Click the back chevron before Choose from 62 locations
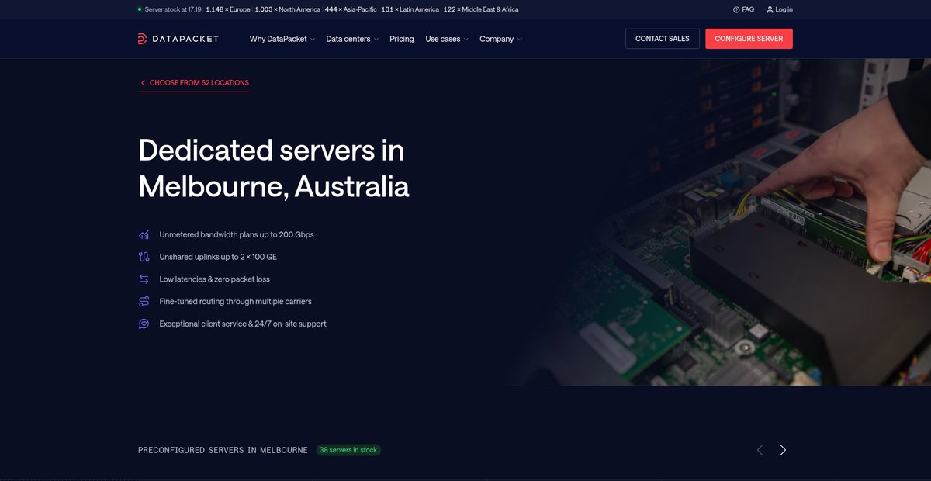This screenshot has width=931, height=481. click(x=143, y=82)
